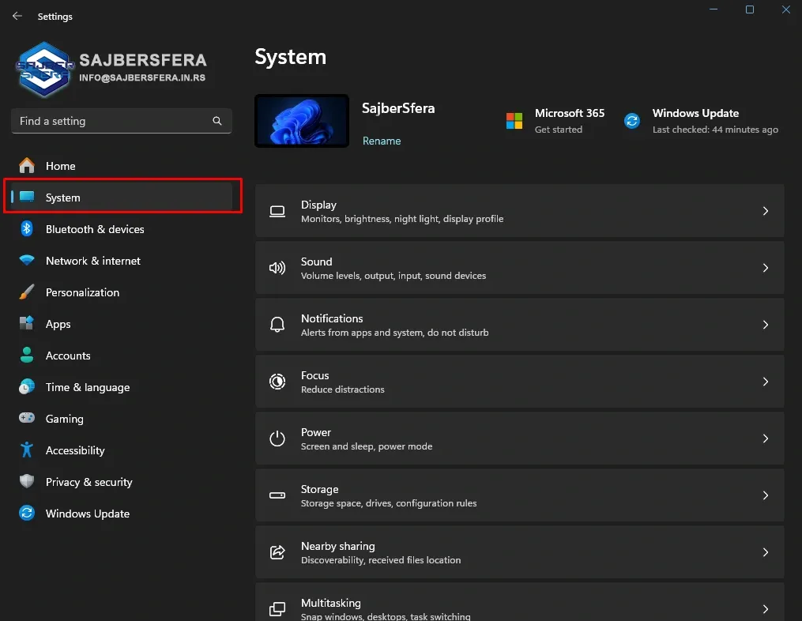This screenshot has height=621, width=802.
Task: Click the Windows Update sync icon in header
Action: [632, 121]
